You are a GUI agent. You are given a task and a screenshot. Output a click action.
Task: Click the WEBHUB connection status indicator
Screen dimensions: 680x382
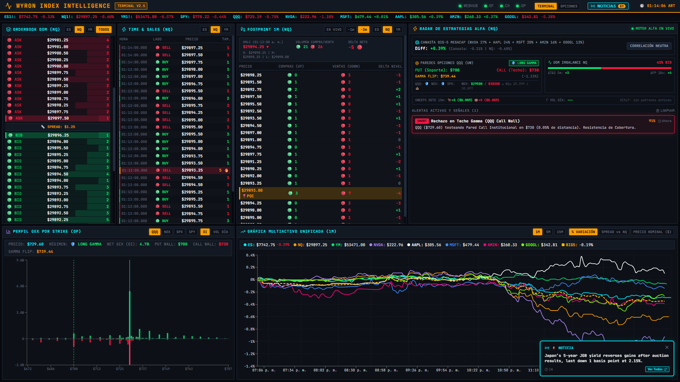point(468,6)
